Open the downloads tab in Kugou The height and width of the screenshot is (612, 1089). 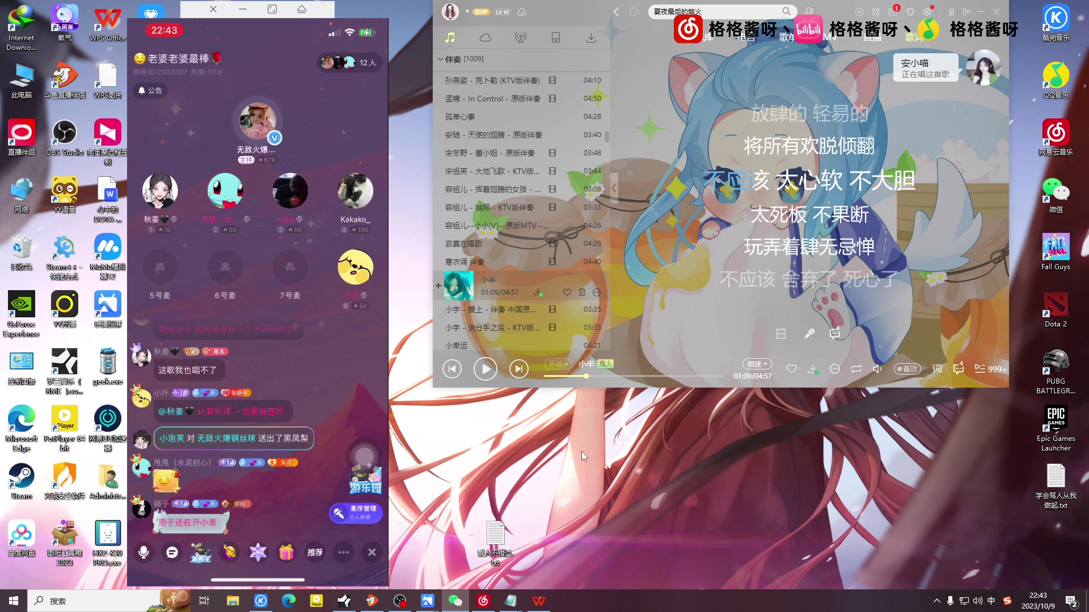[591, 37]
